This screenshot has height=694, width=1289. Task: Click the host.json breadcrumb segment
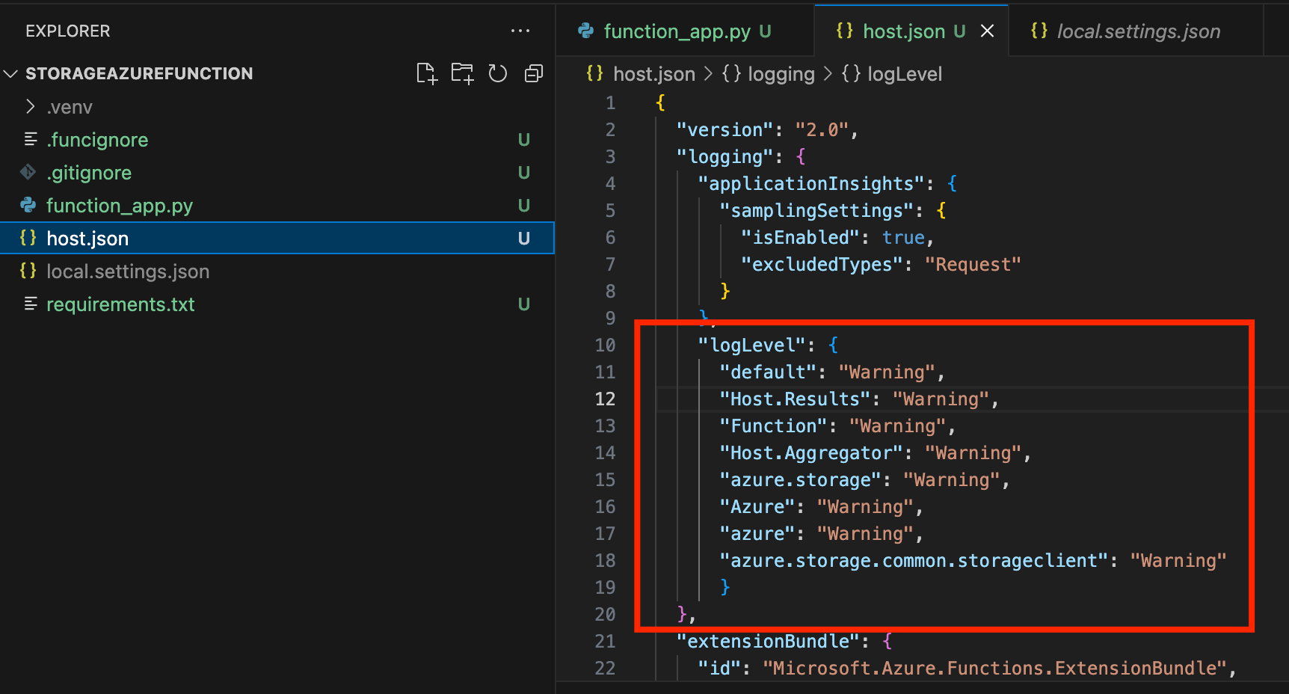(654, 74)
